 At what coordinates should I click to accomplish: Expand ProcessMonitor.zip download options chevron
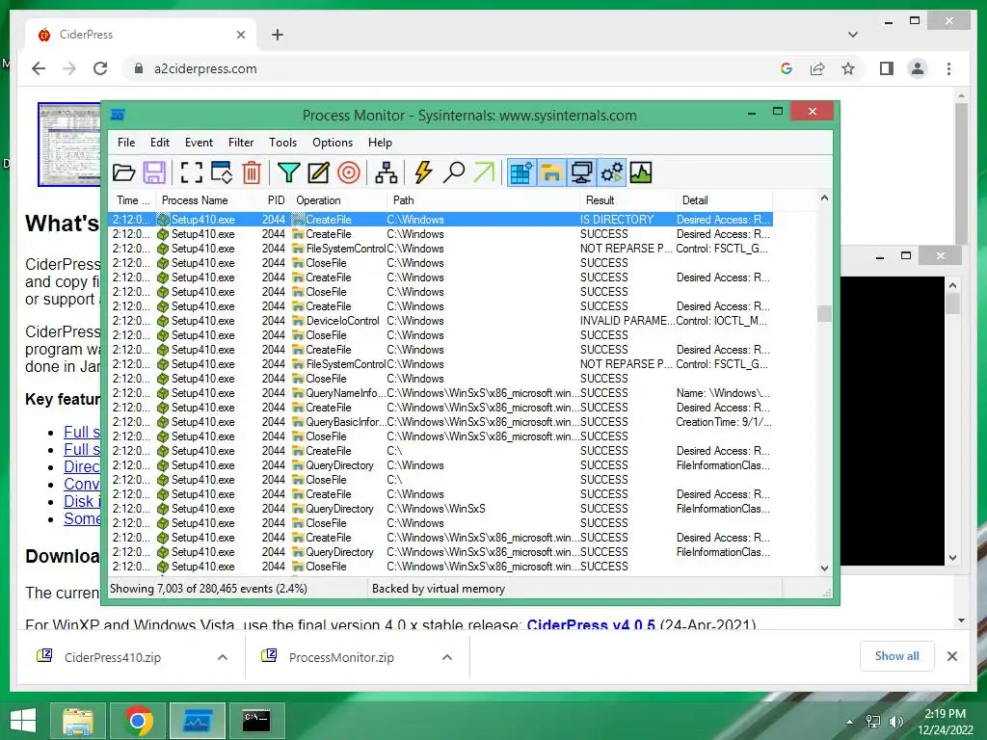[447, 657]
